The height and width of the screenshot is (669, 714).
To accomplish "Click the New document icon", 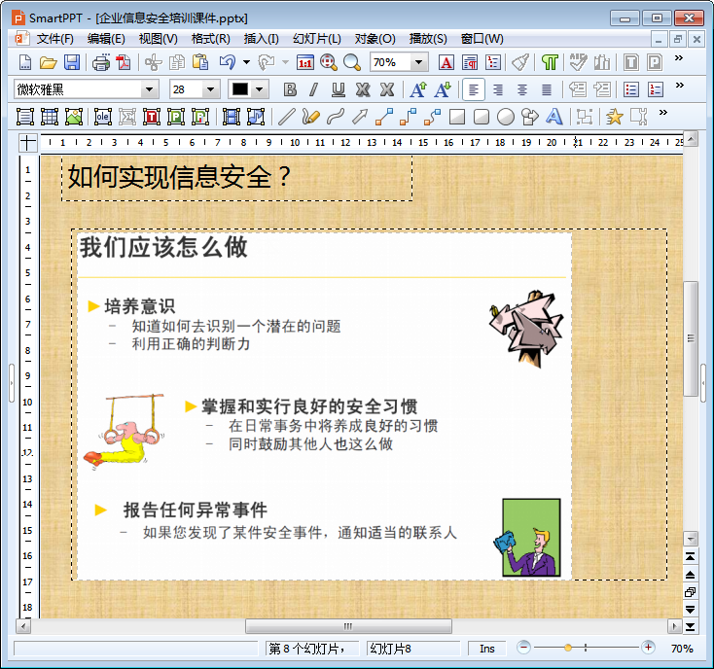I will [25, 62].
